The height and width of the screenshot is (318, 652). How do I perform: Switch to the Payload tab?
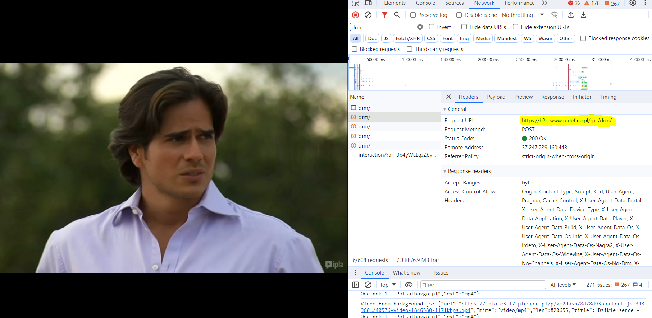[x=496, y=97]
